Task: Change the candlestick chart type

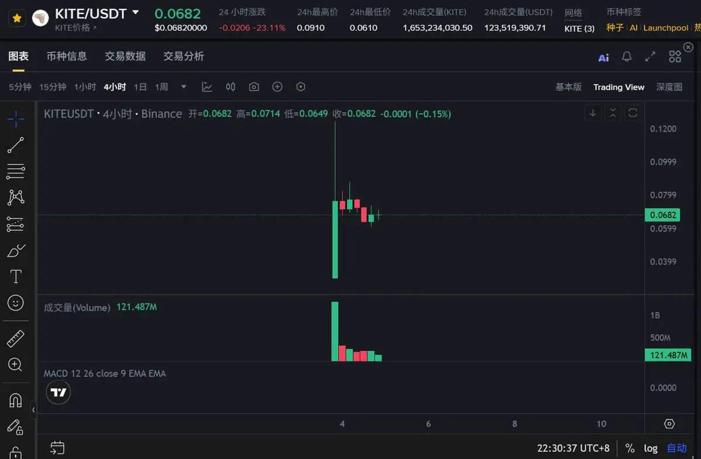Action: [x=231, y=87]
